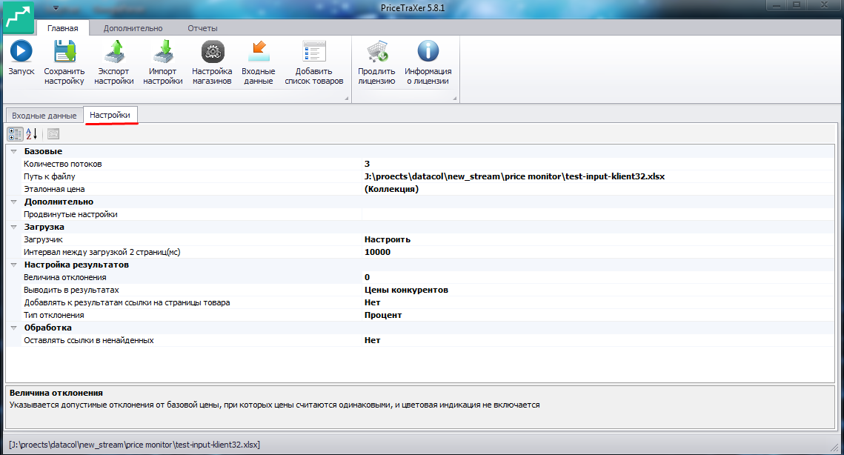Screen dimensions: 844x455
Task: Maximize the PriceTraXer window
Action: [797, 5]
